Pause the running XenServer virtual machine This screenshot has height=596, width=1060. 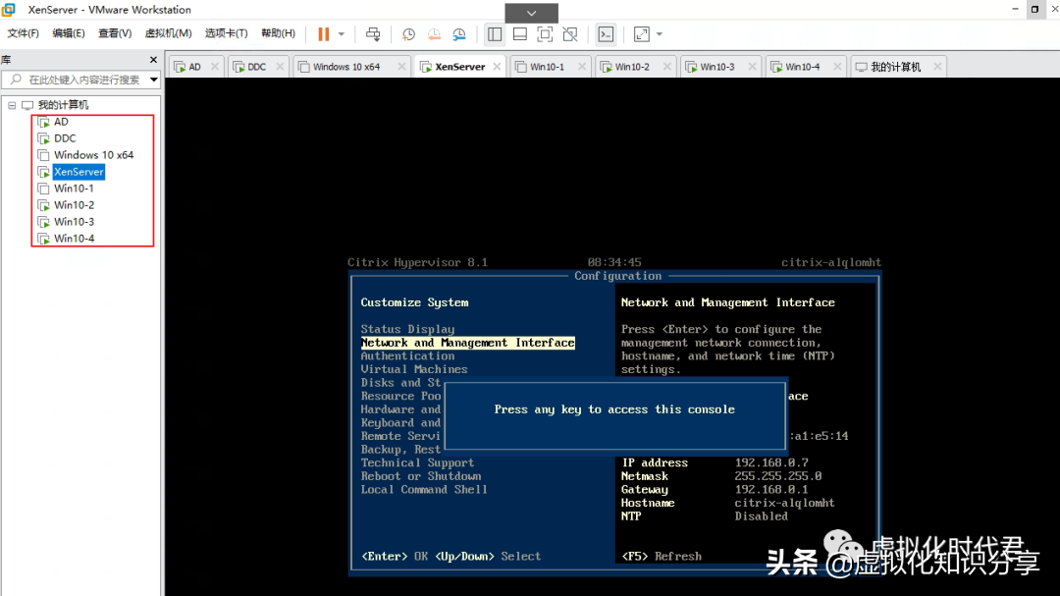coord(324,33)
